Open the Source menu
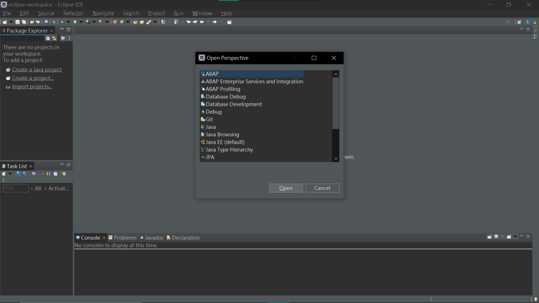 click(46, 13)
